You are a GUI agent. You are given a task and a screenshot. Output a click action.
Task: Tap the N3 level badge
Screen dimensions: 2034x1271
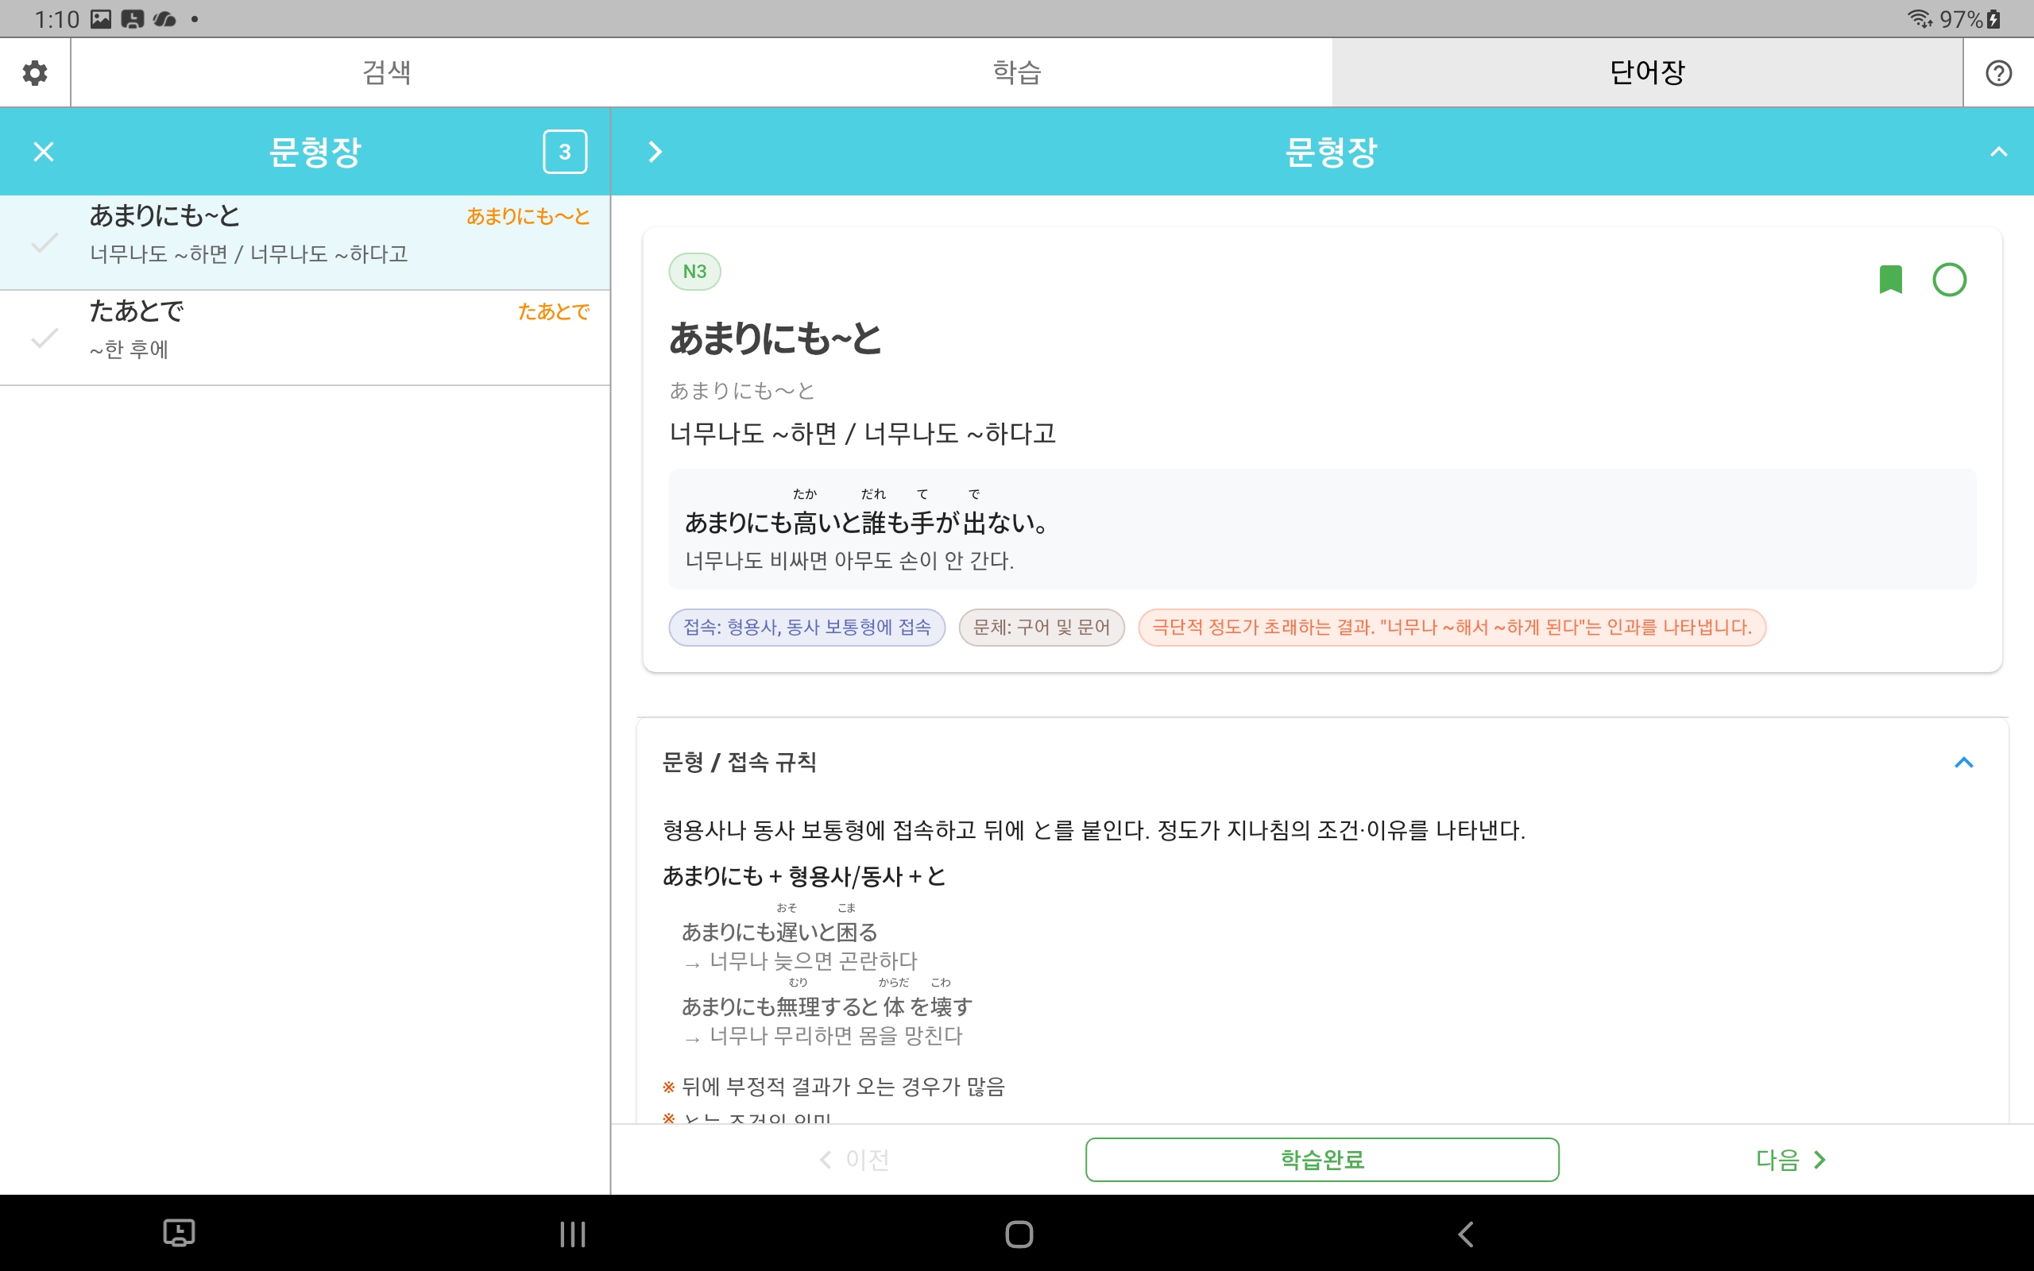(694, 272)
